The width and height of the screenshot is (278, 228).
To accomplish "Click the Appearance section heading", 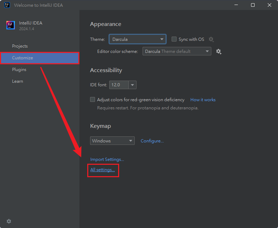I will click(x=106, y=24).
